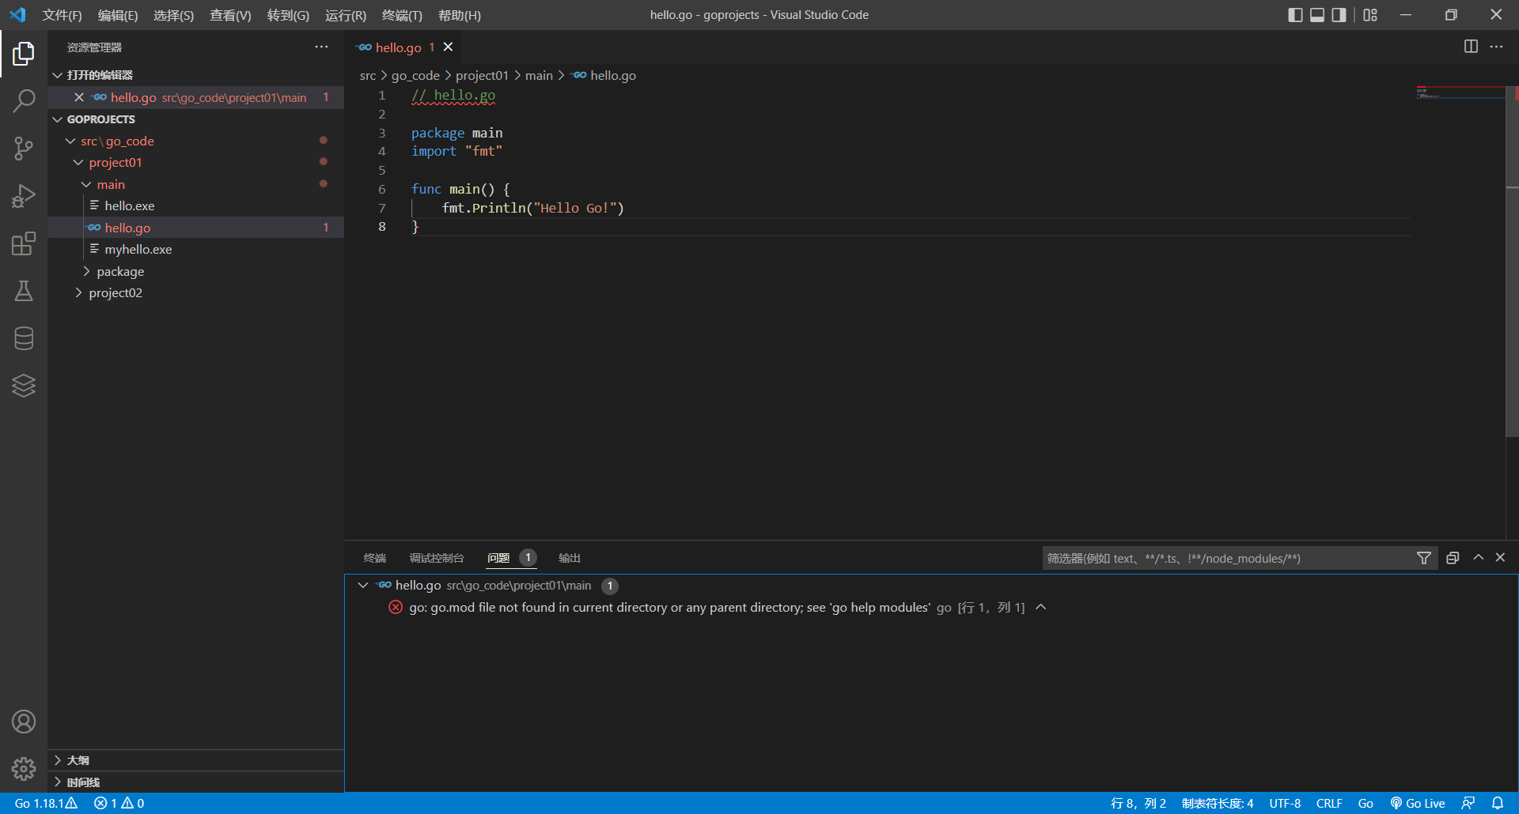Change tab size indentation setting

pos(1218,803)
